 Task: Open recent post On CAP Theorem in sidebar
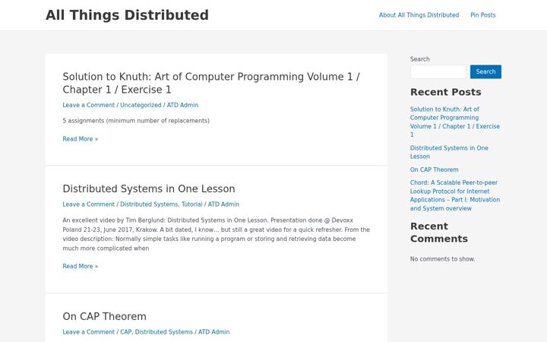tap(435, 169)
